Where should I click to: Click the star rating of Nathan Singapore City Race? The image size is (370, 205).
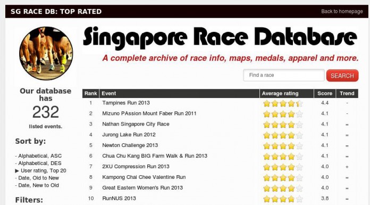tap(283, 125)
